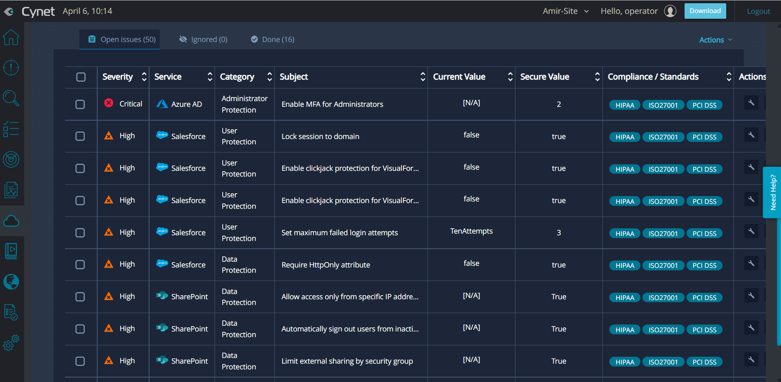Open the radar target icon in sidebar
This screenshot has width=781, height=382.
(11, 159)
